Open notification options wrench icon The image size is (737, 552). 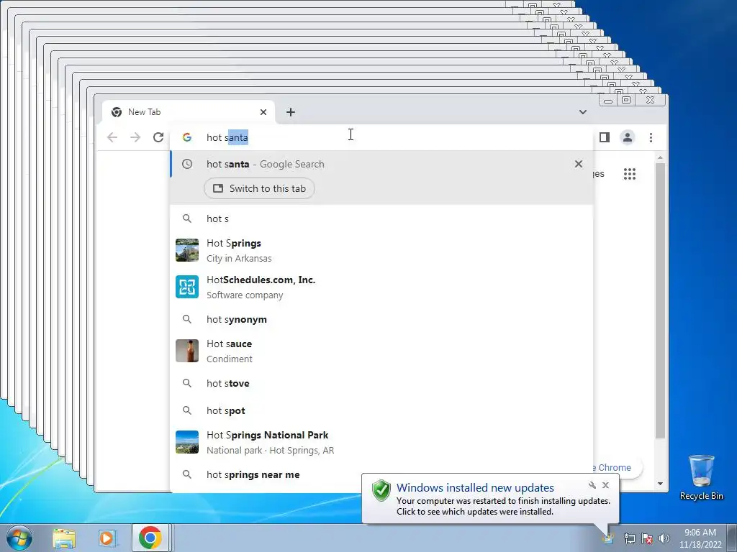pos(592,485)
